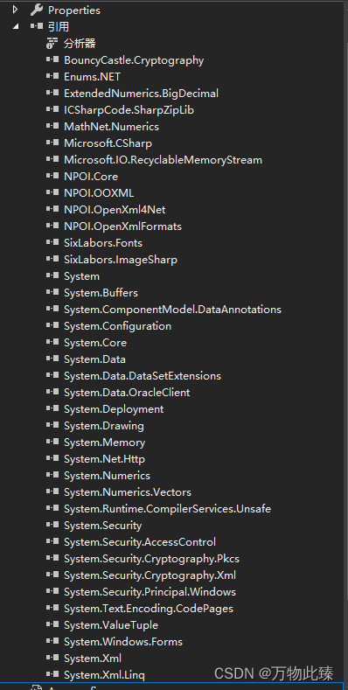Viewport: 348px width, 690px height.
Task: Select the System.Security.Principal.Windows reference
Action: pyautogui.click(x=150, y=592)
